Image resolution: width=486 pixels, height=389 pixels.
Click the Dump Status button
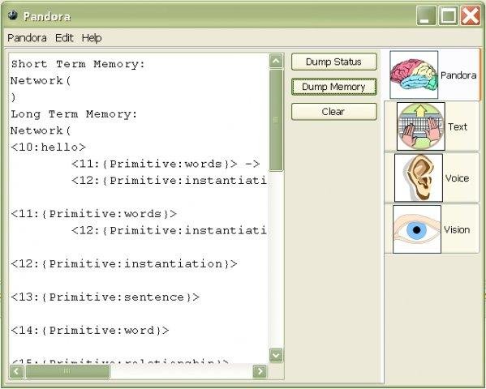pos(334,62)
